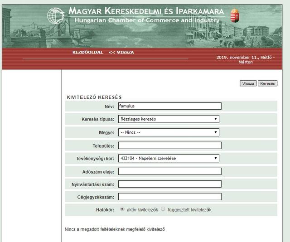
Task: Open the KEZDŐOLDAL home link
Action: (x=87, y=53)
